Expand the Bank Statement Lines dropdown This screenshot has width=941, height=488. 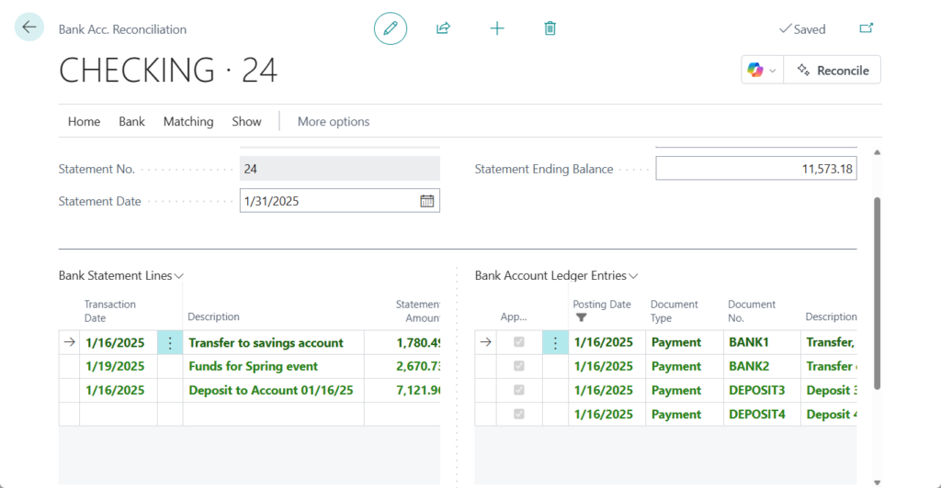tap(179, 276)
